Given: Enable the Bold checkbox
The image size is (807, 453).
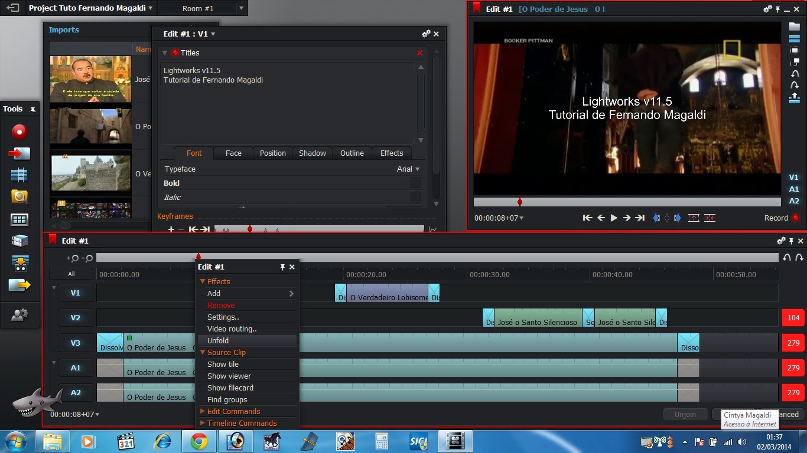Looking at the screenshot, I should 416,183.
